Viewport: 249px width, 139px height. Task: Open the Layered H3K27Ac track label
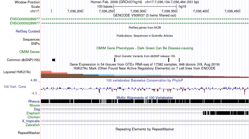(x=17, y=72)
